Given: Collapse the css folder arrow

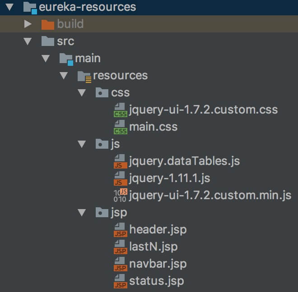Looking at the screenshot, I should [x=82, y=93].
